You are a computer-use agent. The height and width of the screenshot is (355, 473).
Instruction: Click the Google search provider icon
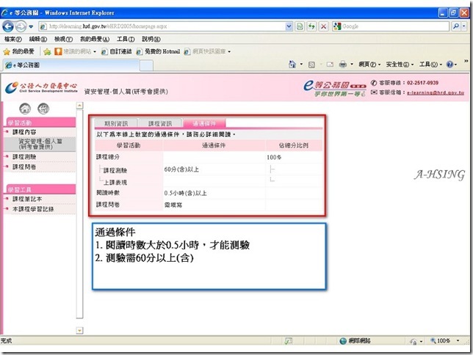click(x=337, y=26)
